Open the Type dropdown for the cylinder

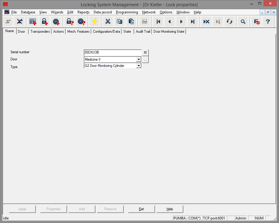coord(138,66)
